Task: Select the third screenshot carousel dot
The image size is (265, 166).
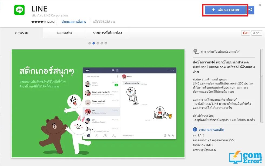Action: pyautogui.click(x=98, y=43)
